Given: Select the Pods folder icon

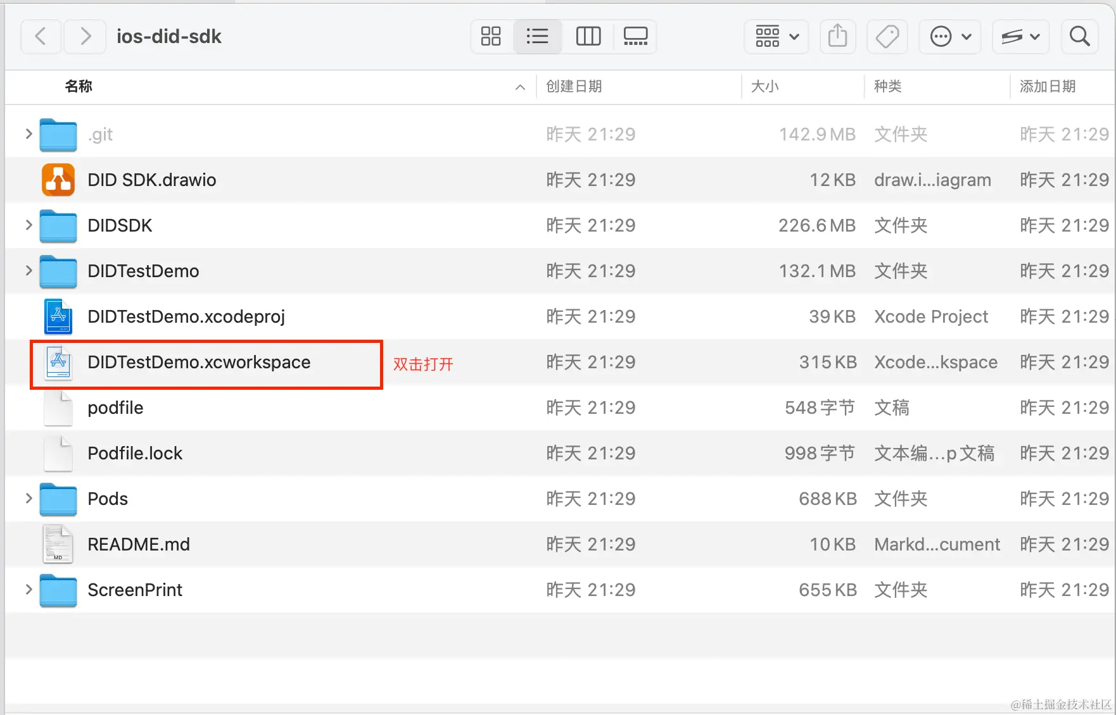Looking at the screenshot, I should pyautogui.click(x=58, y=499).
